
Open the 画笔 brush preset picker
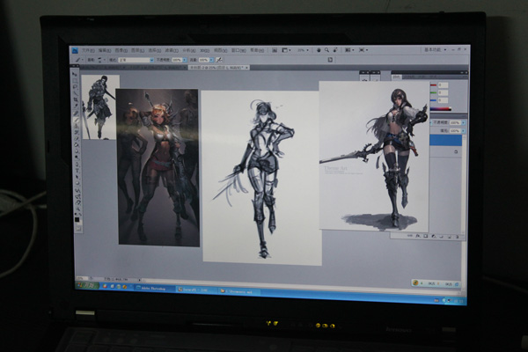coord(101,60)
